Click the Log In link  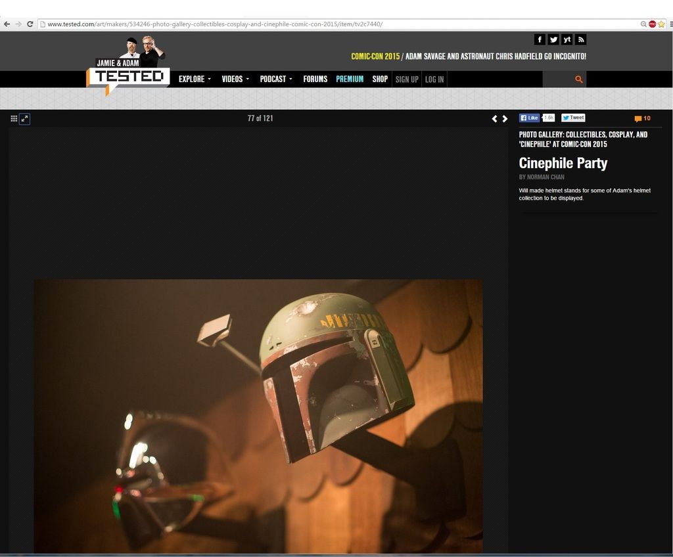pos(434,79)
